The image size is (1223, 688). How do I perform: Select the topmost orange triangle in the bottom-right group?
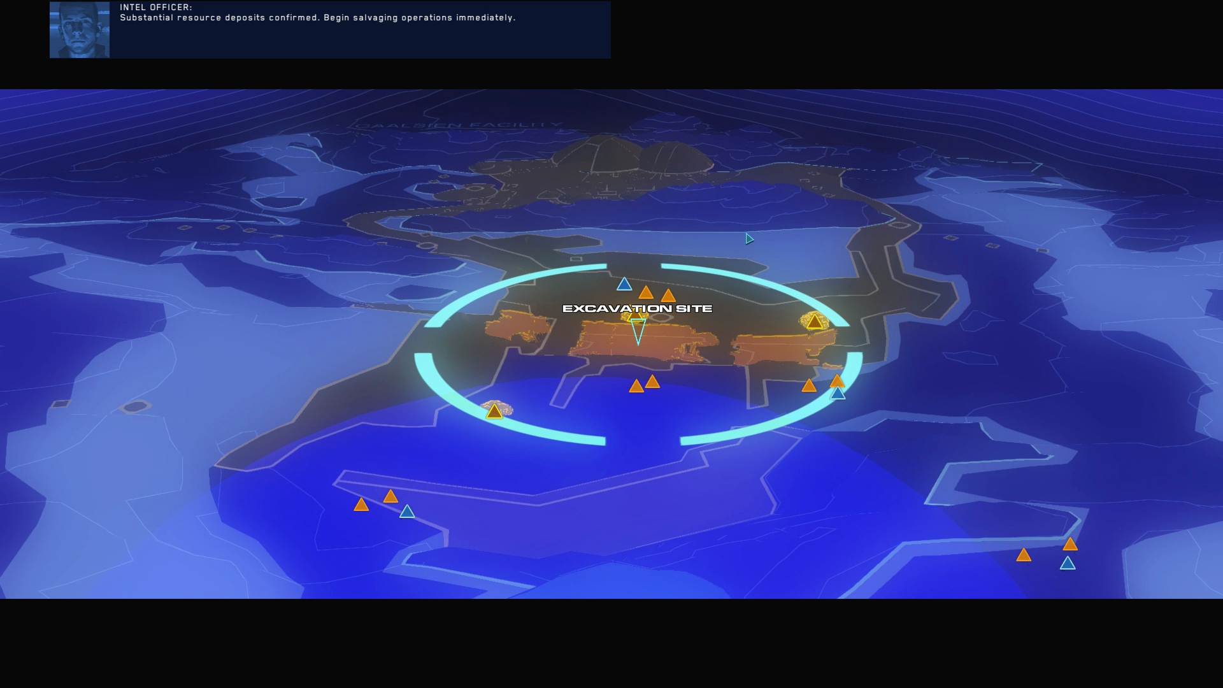[1070, 545]
